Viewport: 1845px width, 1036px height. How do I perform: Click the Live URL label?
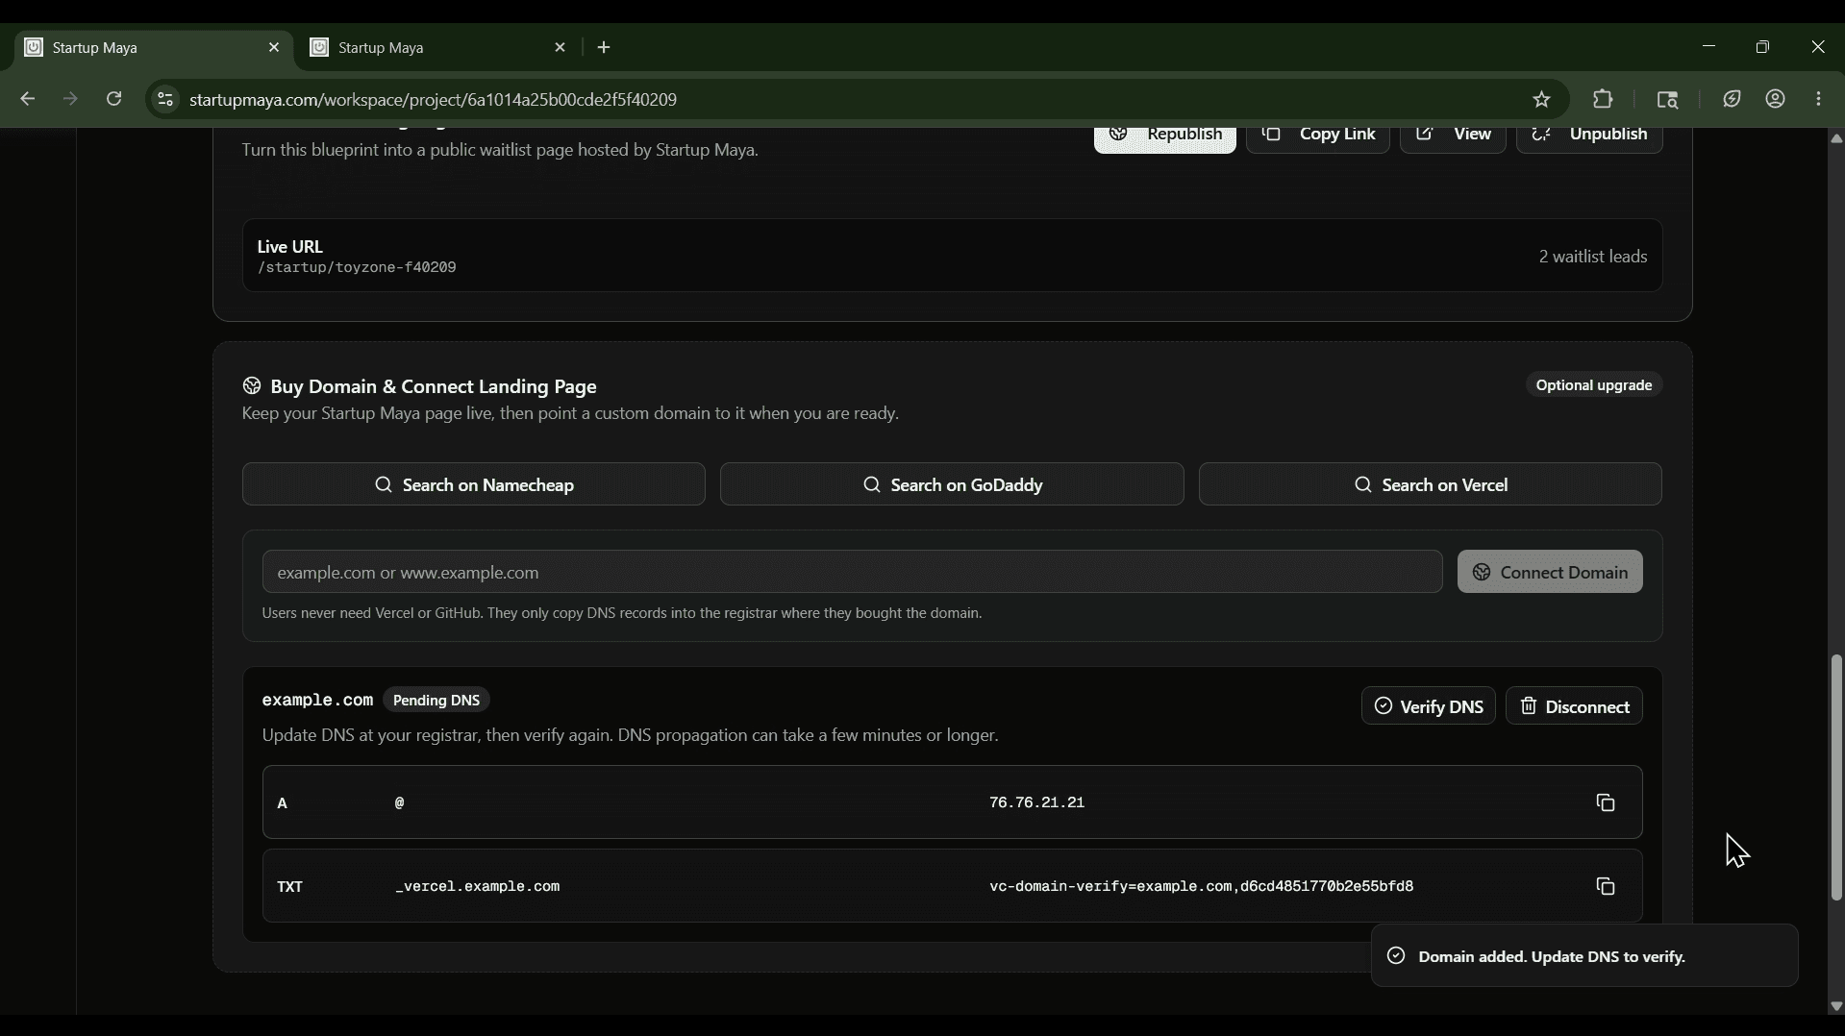pyautogui.click(x=289, y=247)
